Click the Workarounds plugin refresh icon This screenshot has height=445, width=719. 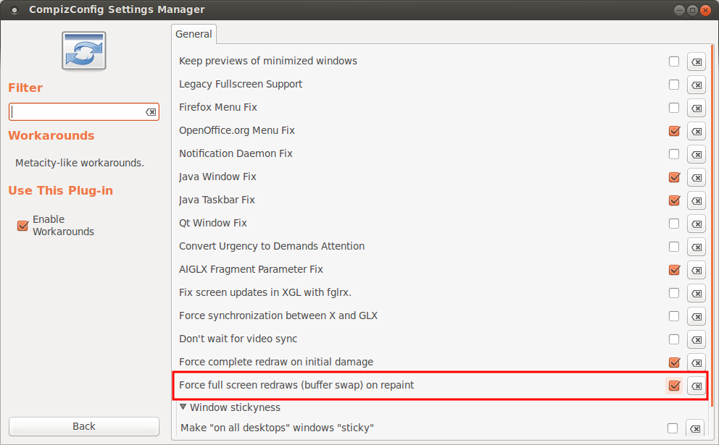pyautogui.click(x=84, y=51)
